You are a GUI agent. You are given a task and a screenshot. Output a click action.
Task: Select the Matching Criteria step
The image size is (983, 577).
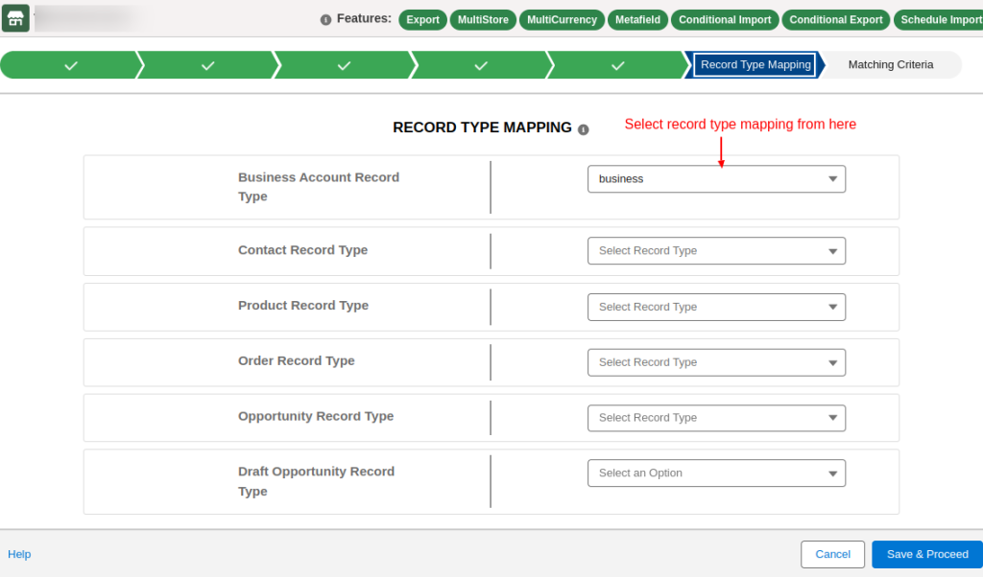tap(890, 65)
